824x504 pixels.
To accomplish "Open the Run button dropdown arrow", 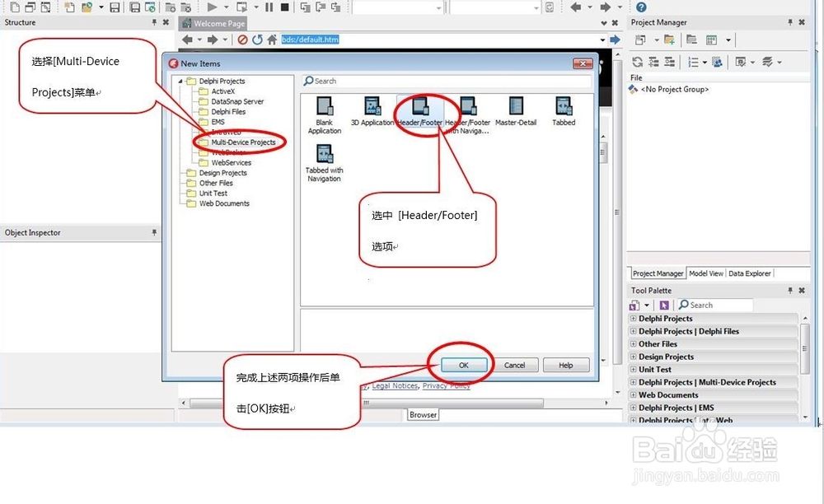I will 227,7.
